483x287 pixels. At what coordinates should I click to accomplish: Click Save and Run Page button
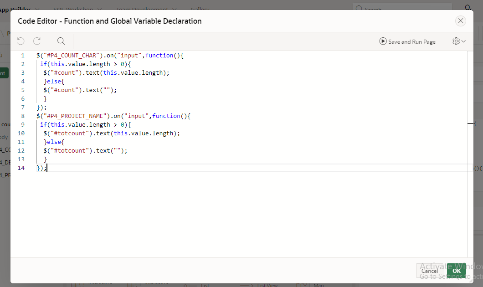(407, 41)
